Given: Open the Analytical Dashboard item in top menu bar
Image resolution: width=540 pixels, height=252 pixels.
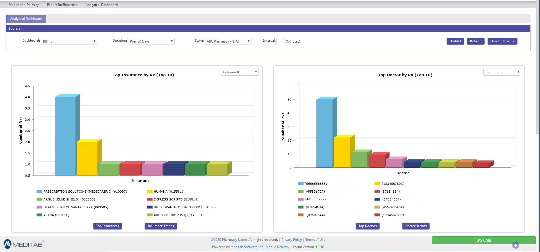Looking at the screenshot, I should tap(102, 5).
